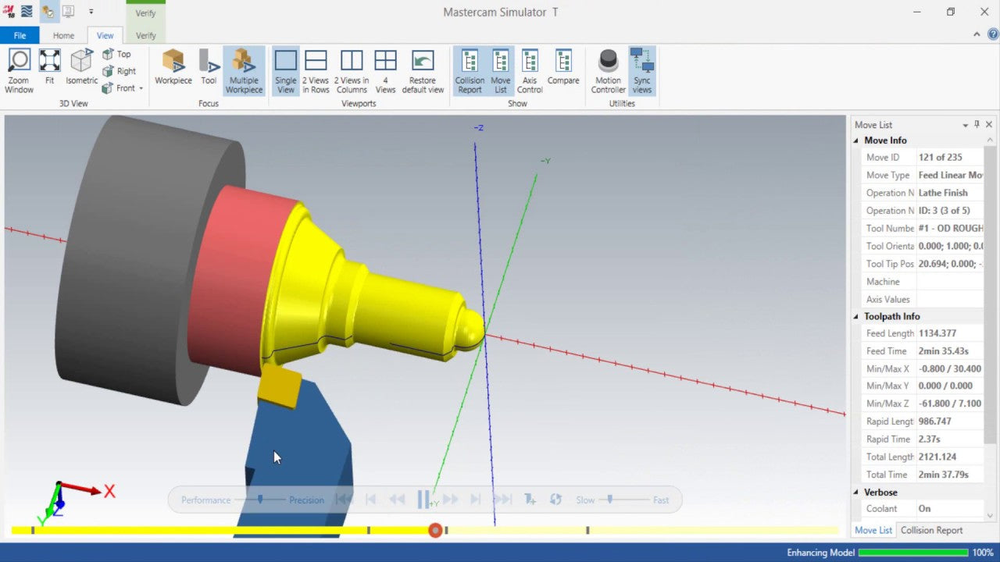Viewport: 1000px width, 562px height.
Task: Toggle the Collision Report panel
Action: click(470, 71)
